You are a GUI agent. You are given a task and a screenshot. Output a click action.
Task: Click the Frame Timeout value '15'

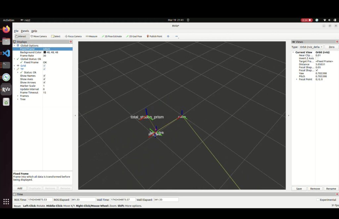pos(45,93)
